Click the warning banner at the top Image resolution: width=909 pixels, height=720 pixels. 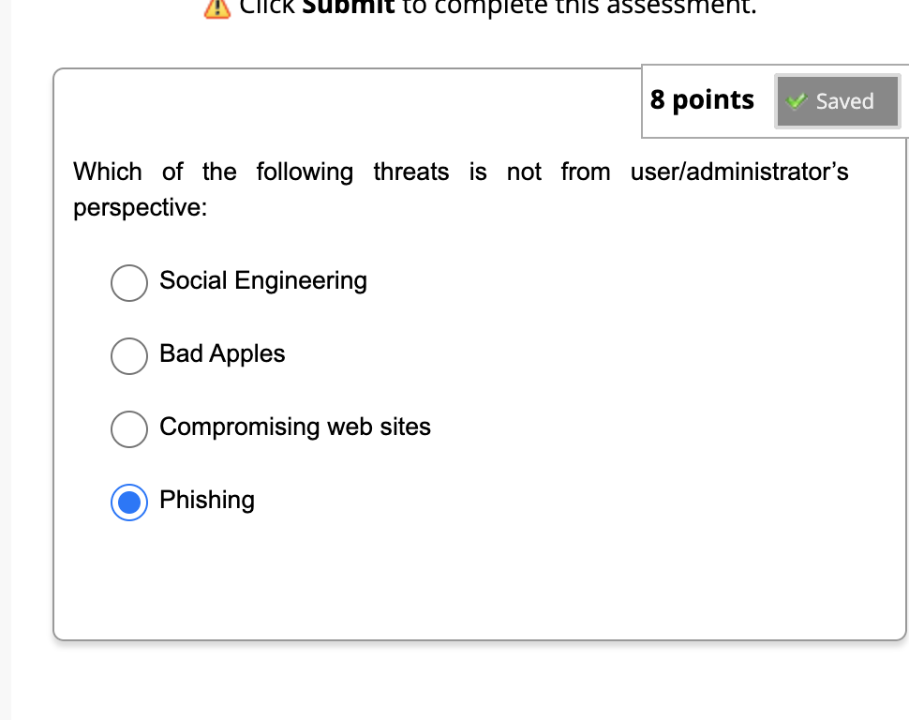pos(469,7)
